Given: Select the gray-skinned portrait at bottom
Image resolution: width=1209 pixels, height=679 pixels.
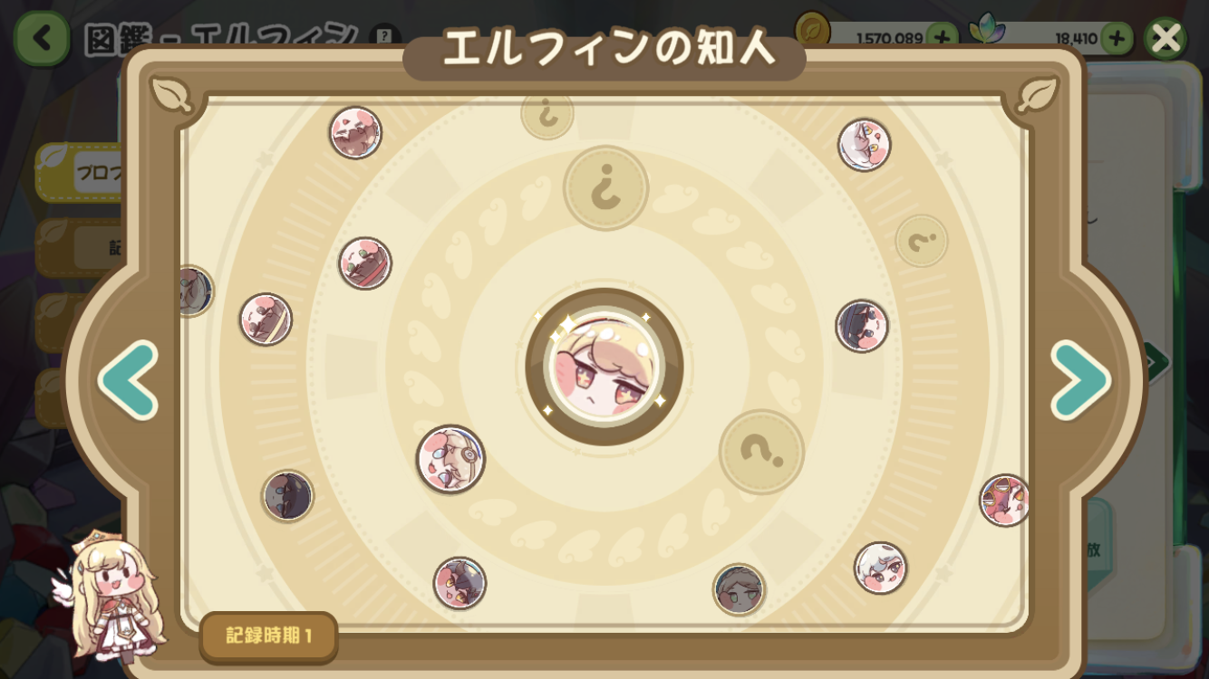Looking at the screenshot, I should point(739,589).
